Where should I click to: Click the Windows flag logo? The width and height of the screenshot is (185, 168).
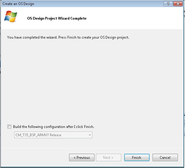(x=11, y=16)
